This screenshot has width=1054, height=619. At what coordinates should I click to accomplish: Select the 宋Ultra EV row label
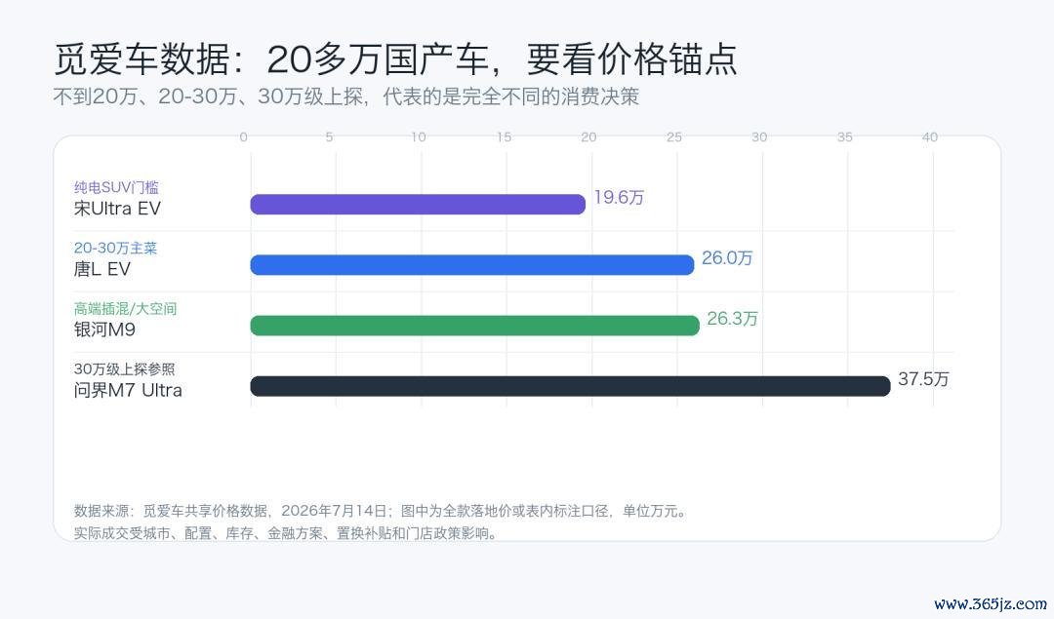click(x=118, y=209)
